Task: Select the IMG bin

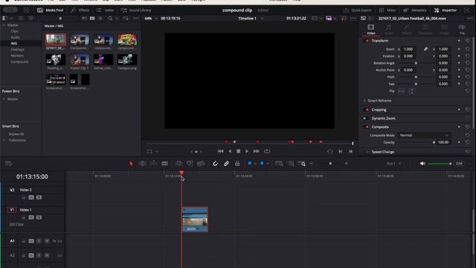Action: point(14,43)
